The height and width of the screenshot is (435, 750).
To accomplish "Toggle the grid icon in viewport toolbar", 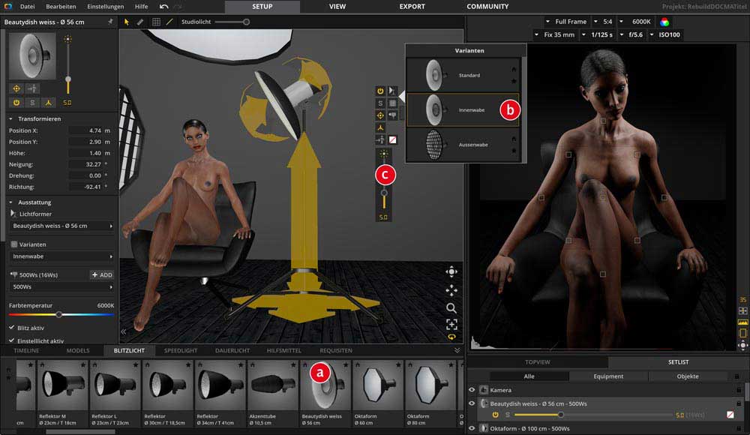I will click(156, 22).
